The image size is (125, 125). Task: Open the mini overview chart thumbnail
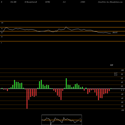coord(62,120)
